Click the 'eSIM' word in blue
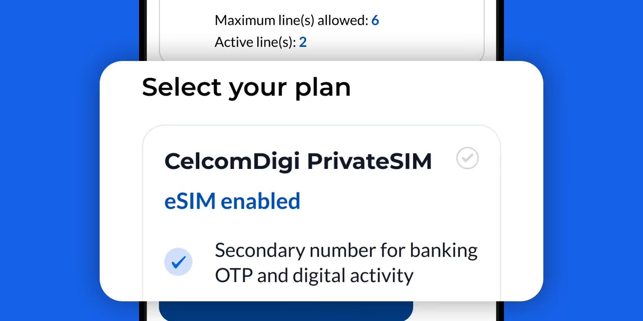The height and width of the screenshot is (321, 643). click(x=190, y=201)
